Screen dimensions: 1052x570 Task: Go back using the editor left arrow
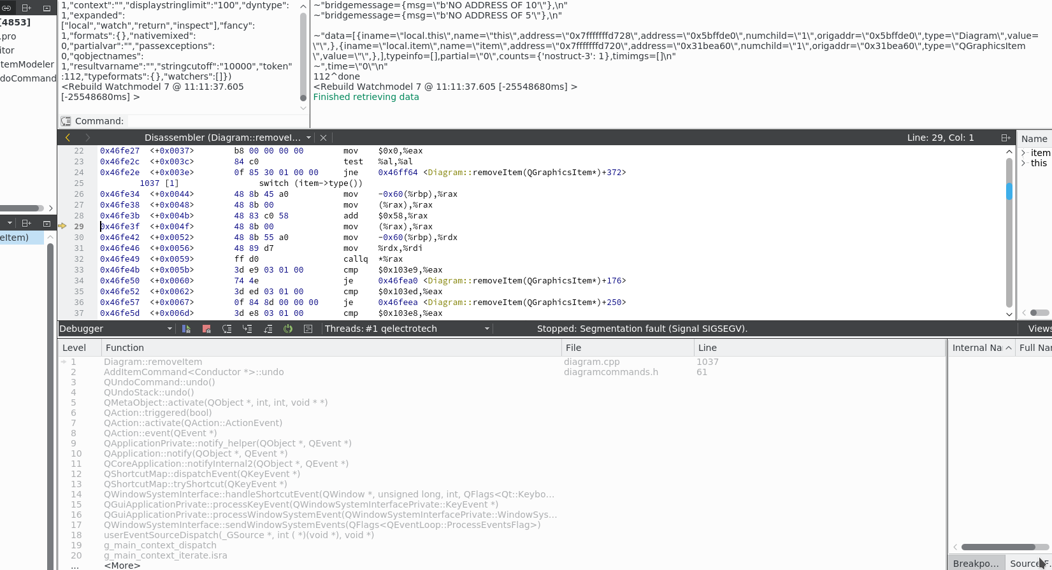[x=68, y=138]
